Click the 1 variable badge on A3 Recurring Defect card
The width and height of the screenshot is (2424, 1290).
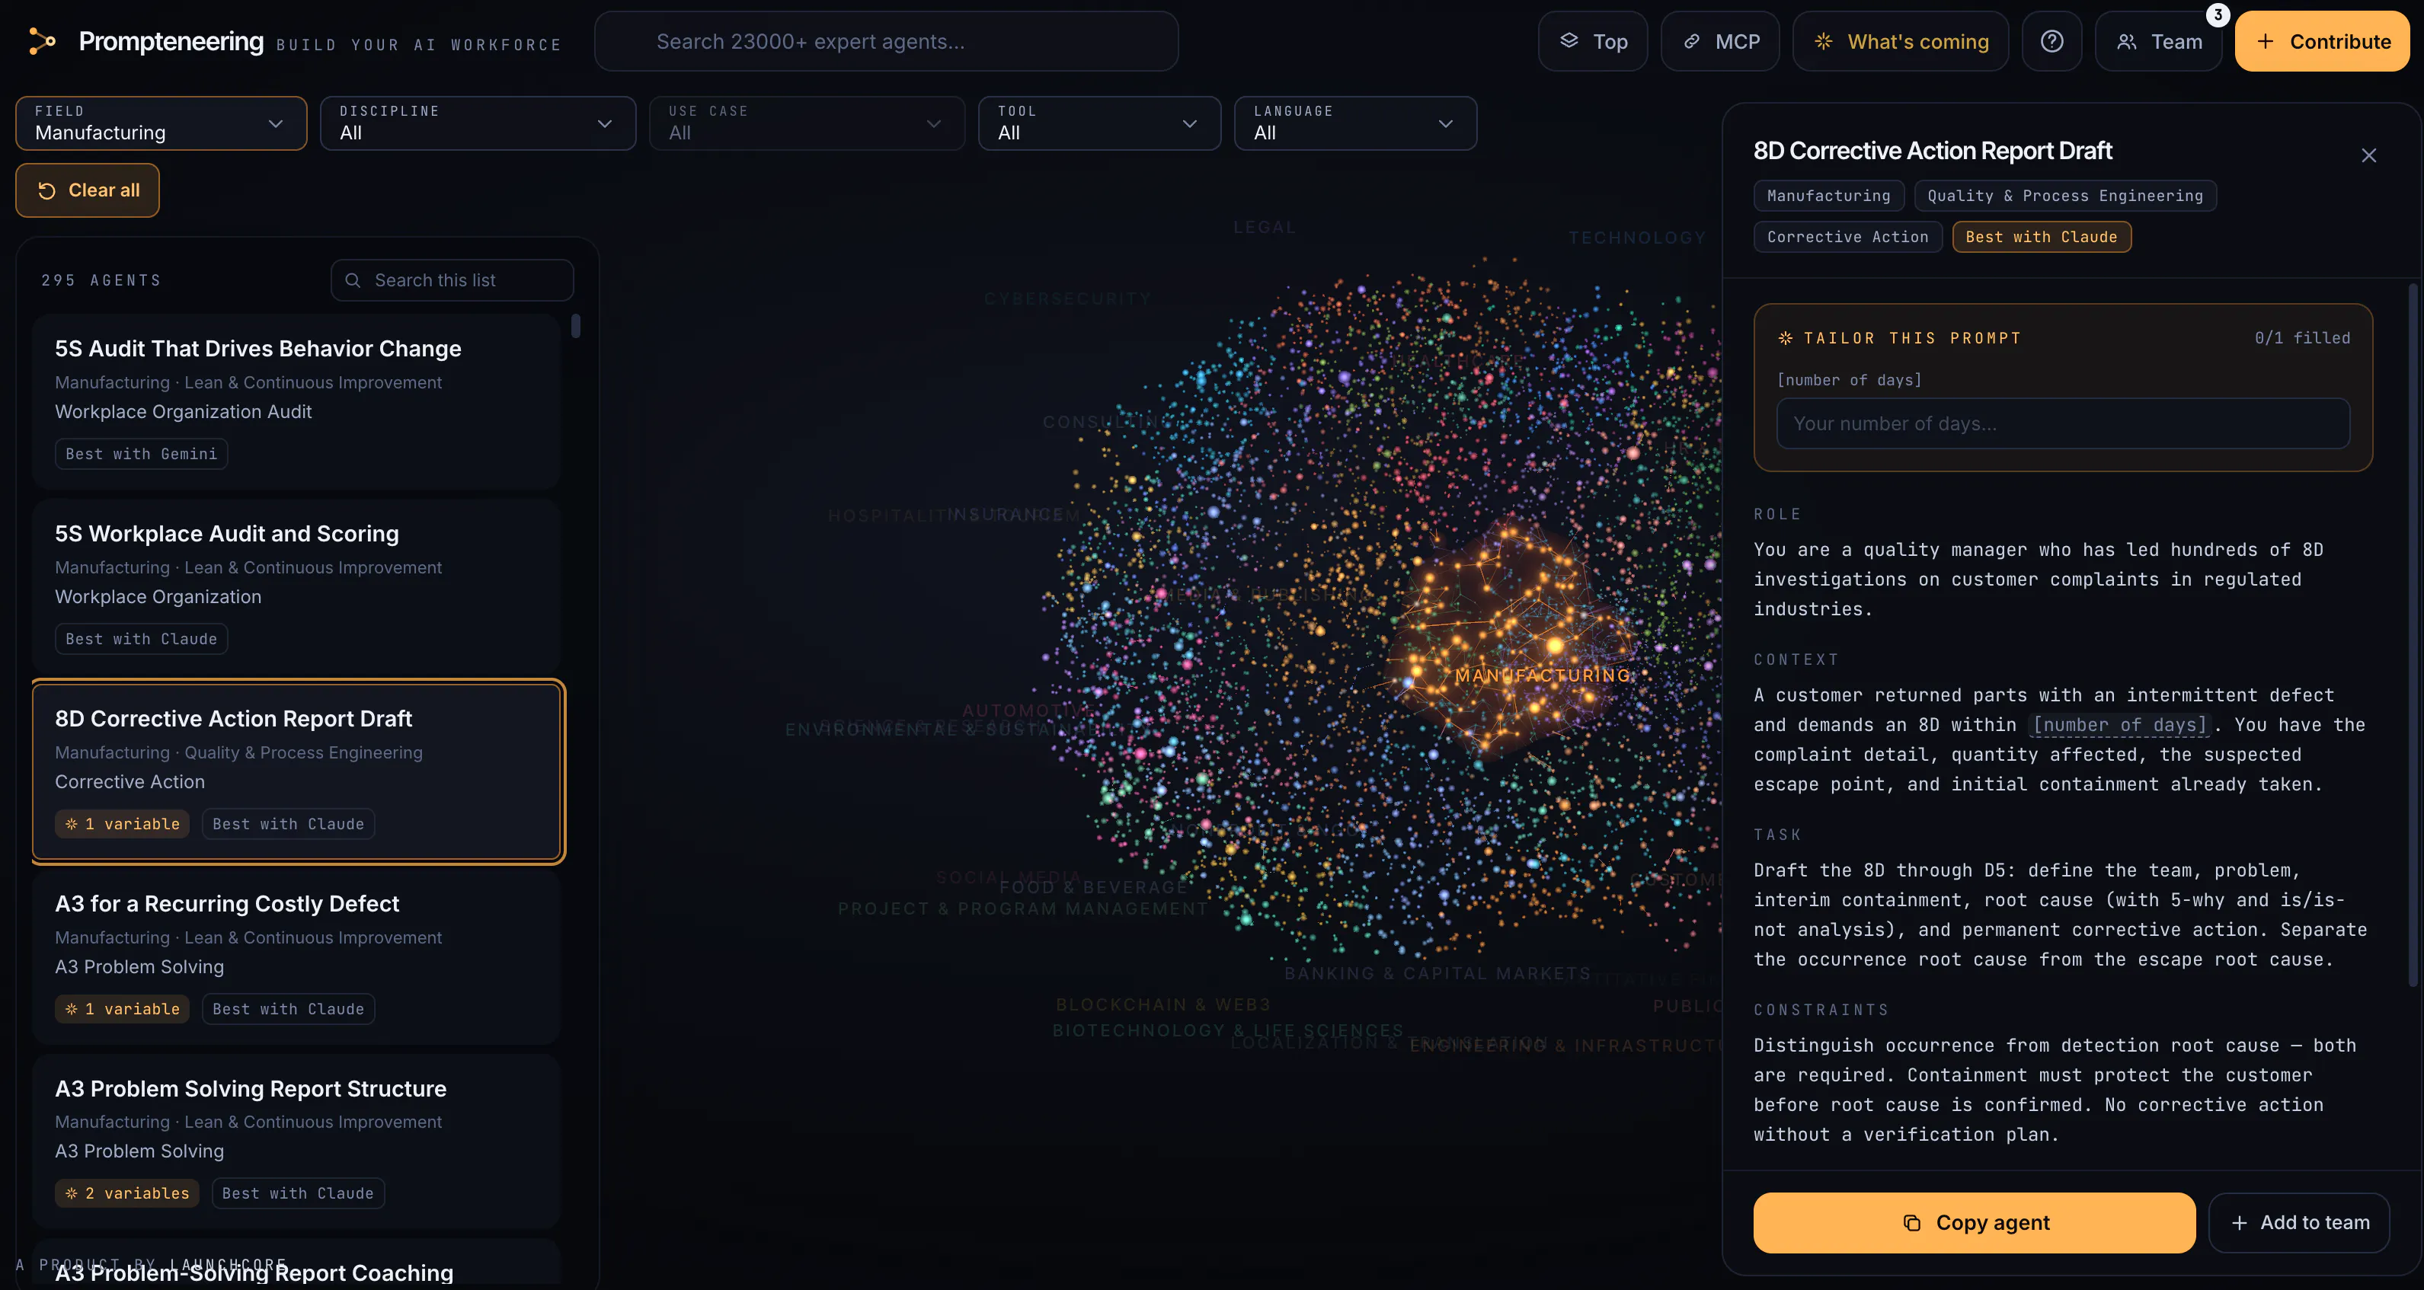pos(123,1009)
